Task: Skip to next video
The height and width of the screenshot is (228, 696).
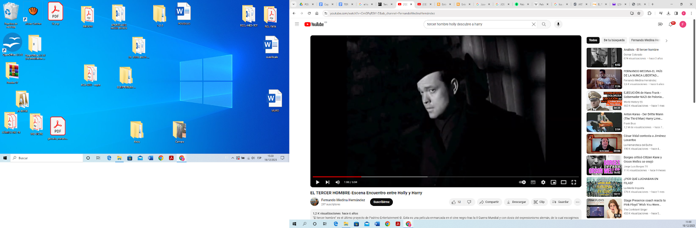Action: click(x=328, y=182)
